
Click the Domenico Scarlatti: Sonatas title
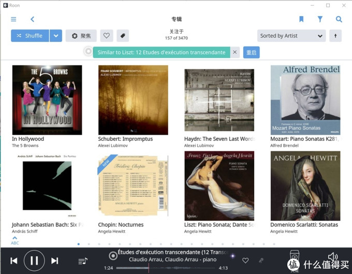[x=304, y=225]
